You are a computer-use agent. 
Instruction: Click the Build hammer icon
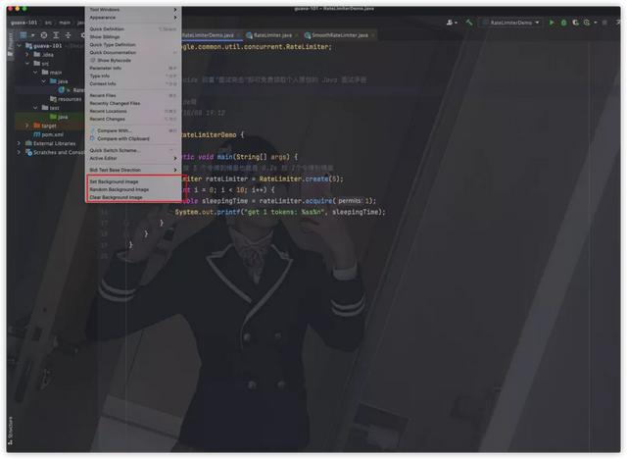point(469,23)
